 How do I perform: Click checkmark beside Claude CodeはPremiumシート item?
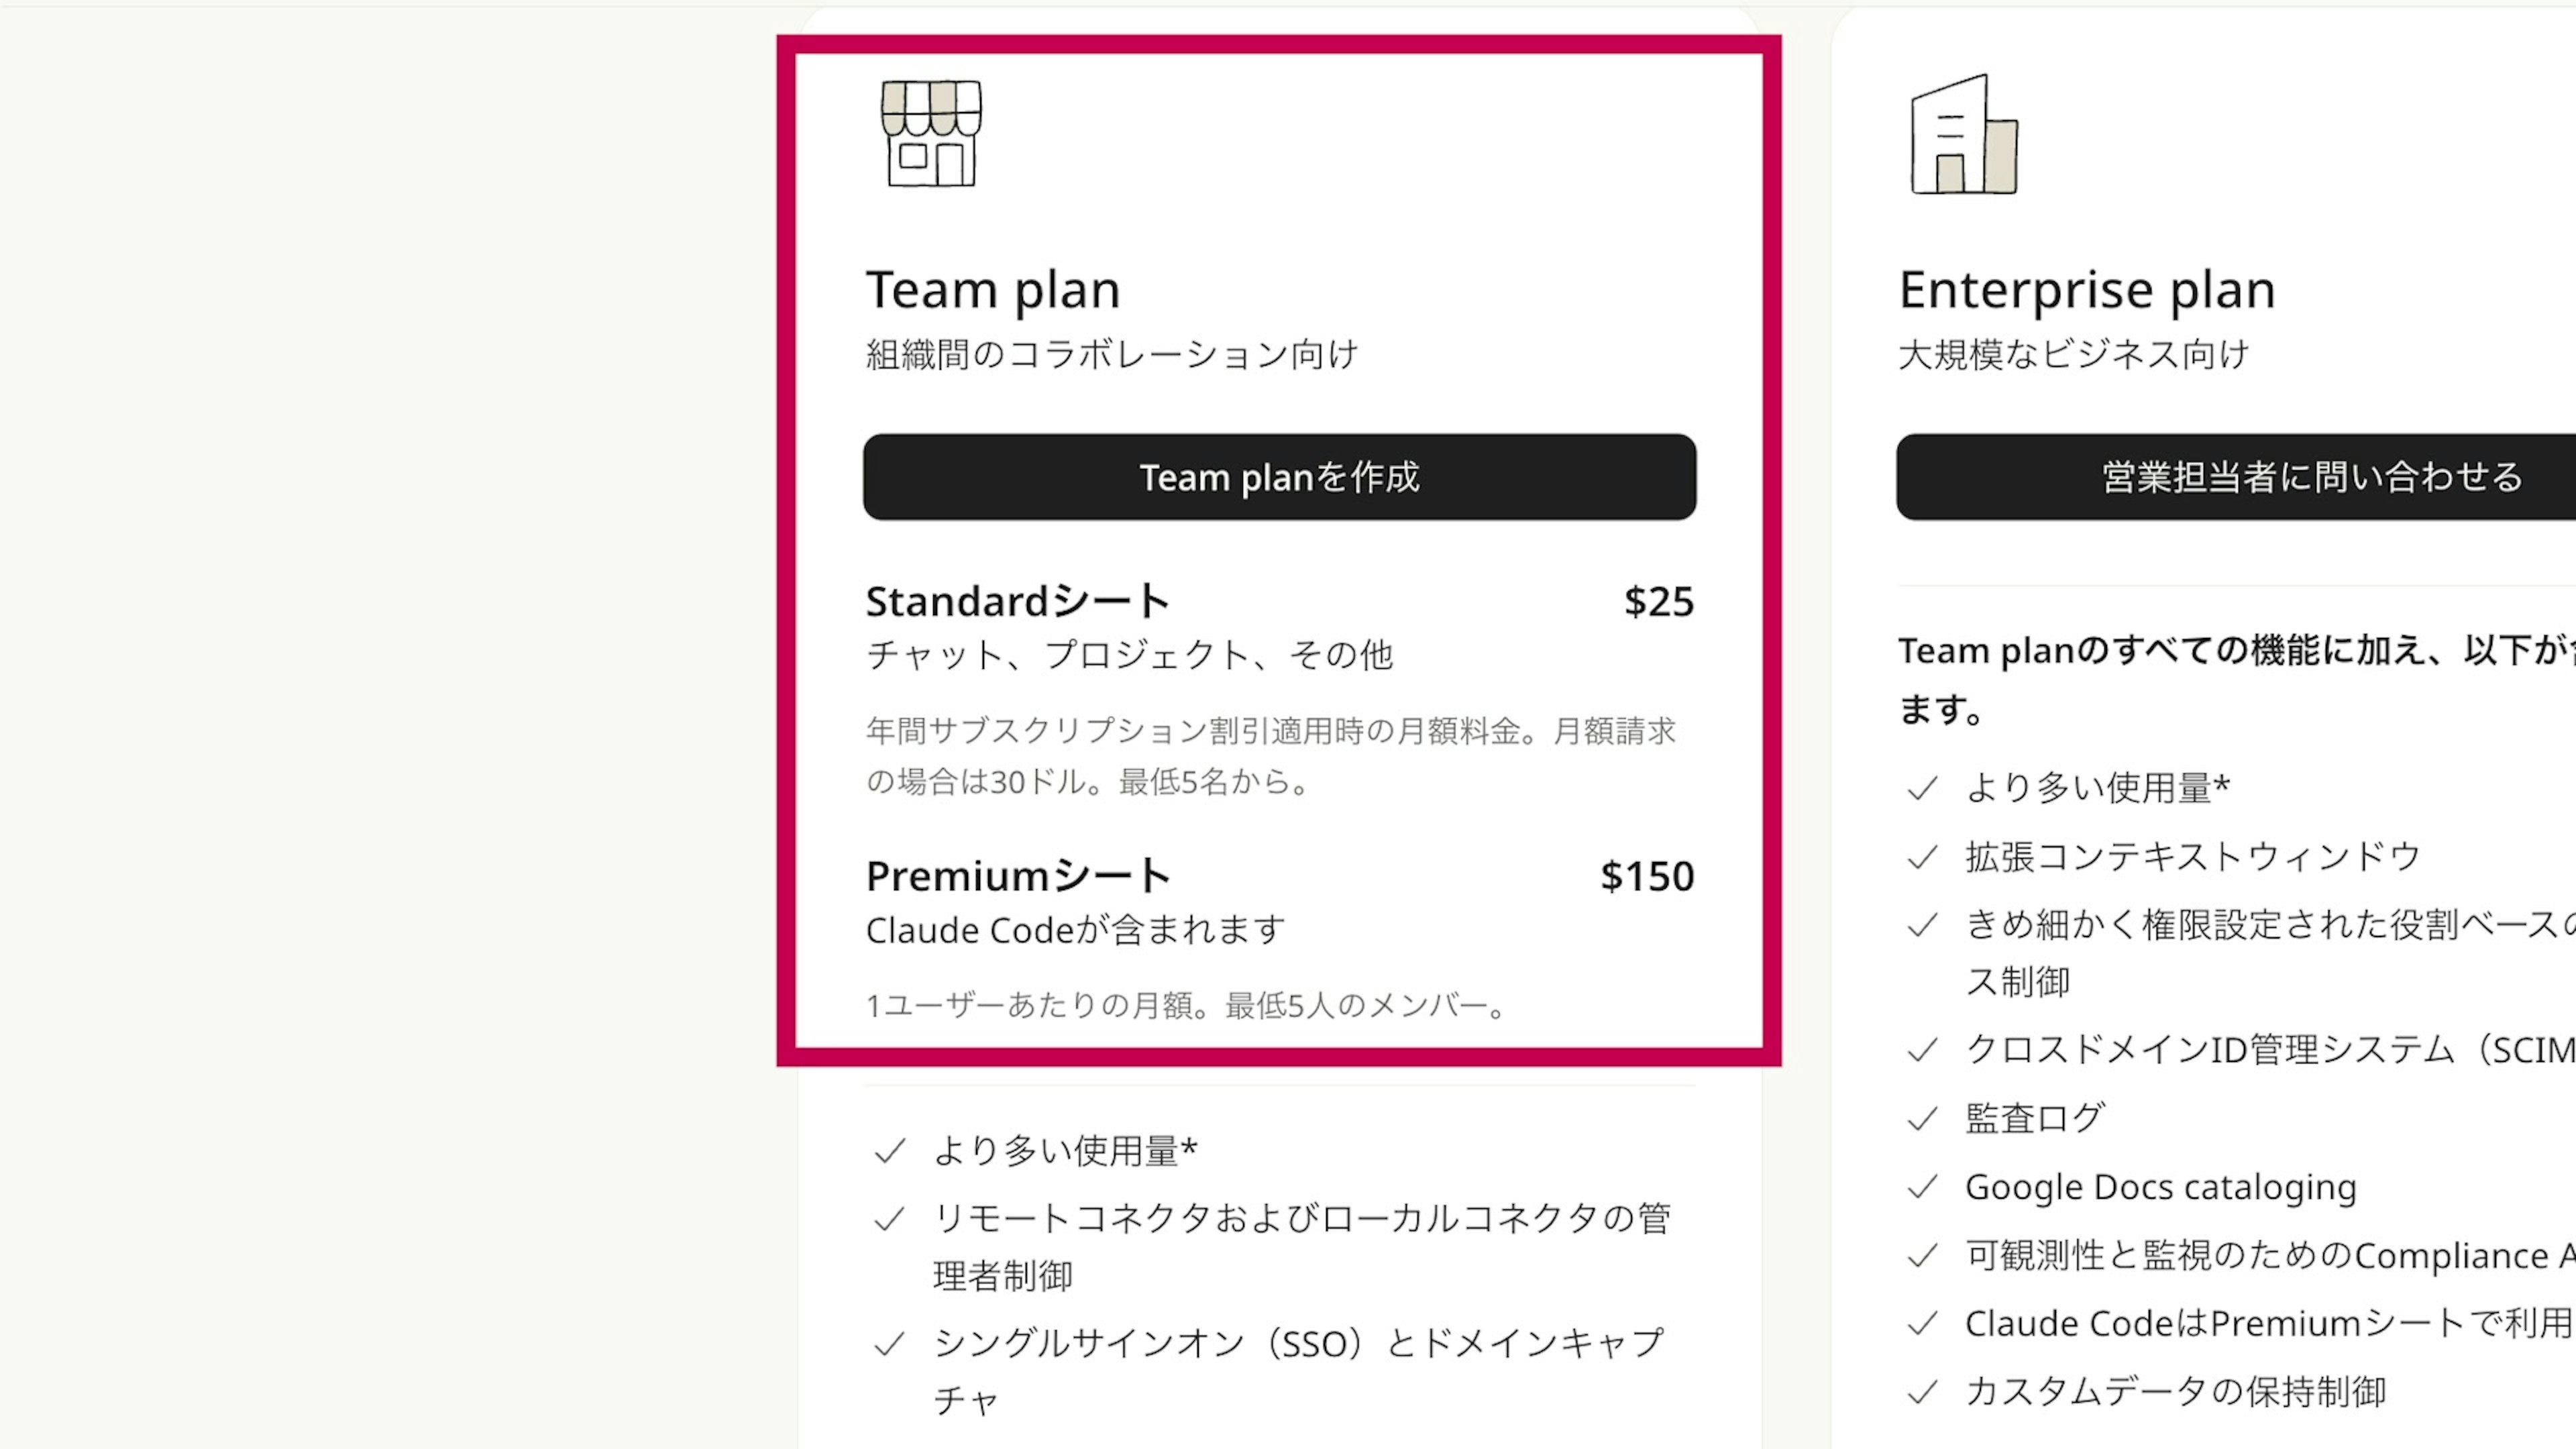pos(1921,1324)
